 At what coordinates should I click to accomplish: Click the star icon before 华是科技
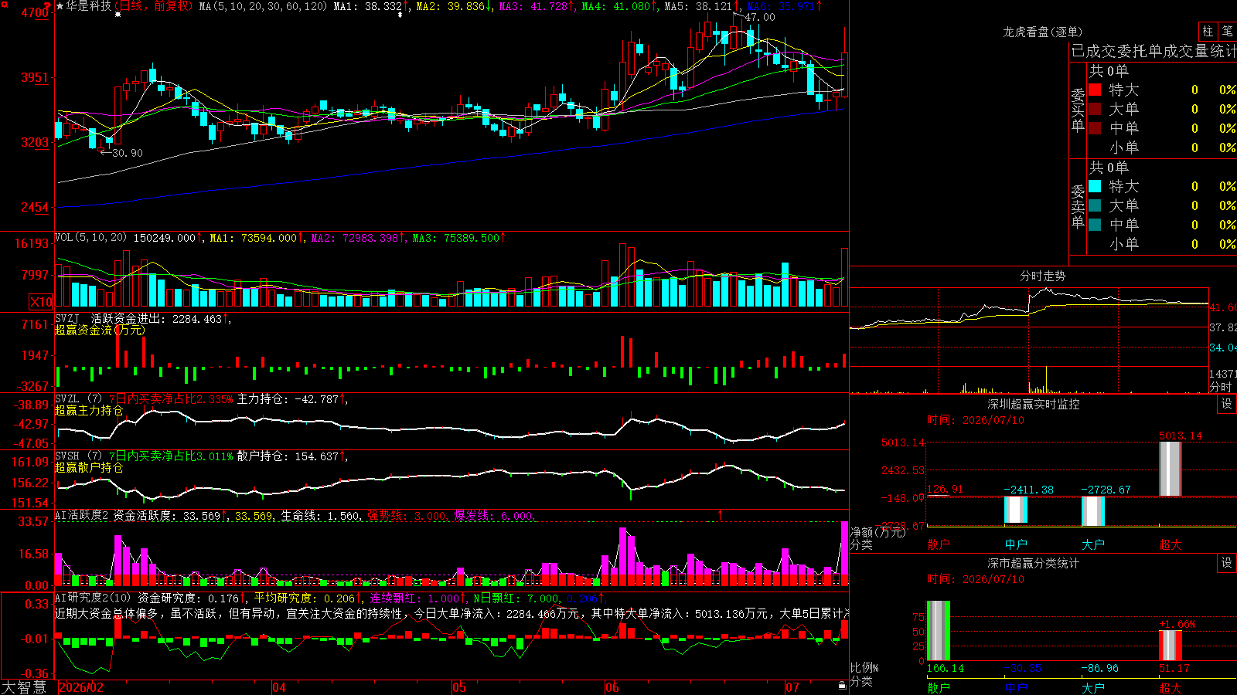[x=60, y=6]
